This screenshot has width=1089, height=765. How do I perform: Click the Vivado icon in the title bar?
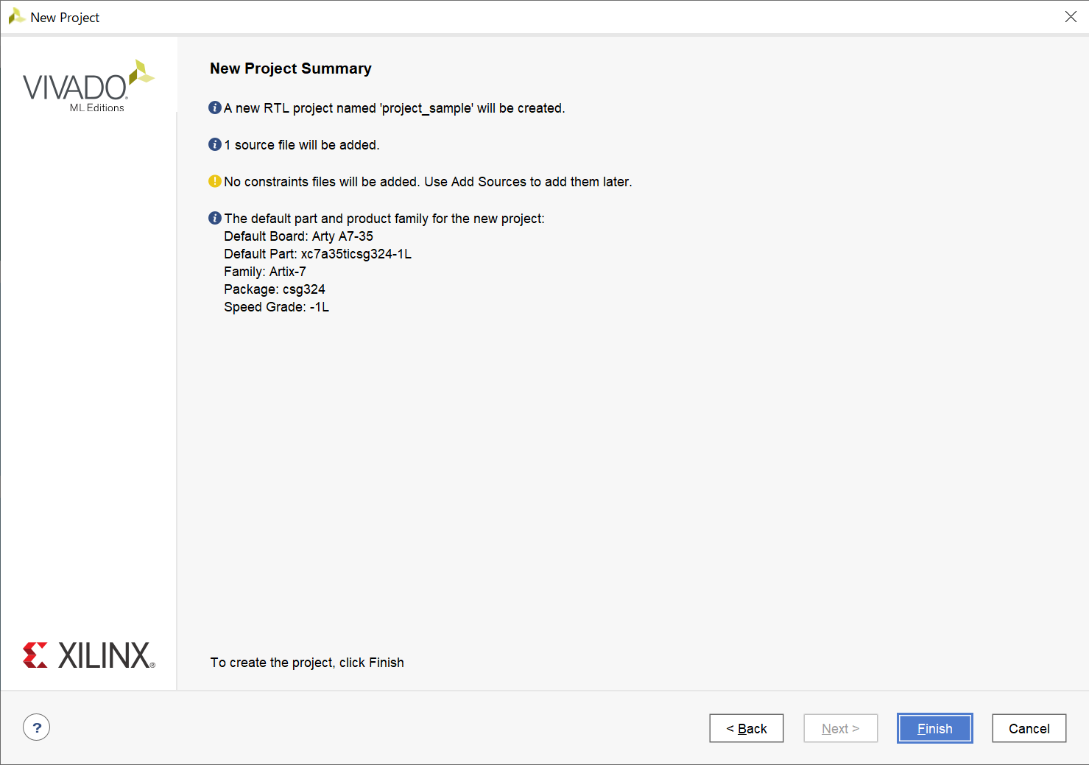(16, 16)
